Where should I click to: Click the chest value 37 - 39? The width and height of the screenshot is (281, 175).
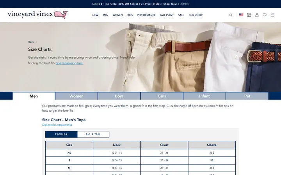click(164, 160)
